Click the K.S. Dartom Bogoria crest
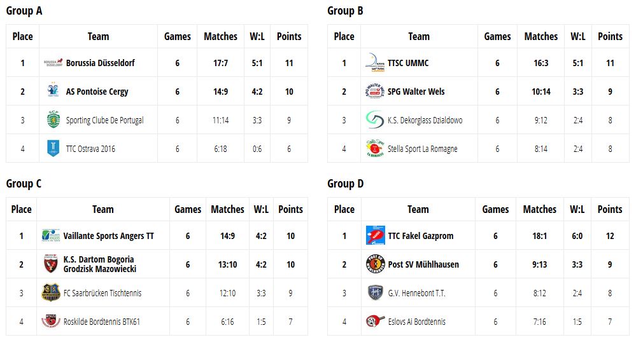The image size is (636, 342). click(x=51, y=264)
